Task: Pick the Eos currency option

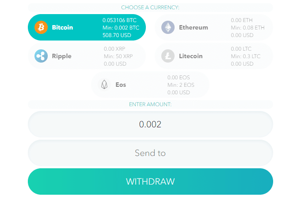Action: [x=150, y=85]
